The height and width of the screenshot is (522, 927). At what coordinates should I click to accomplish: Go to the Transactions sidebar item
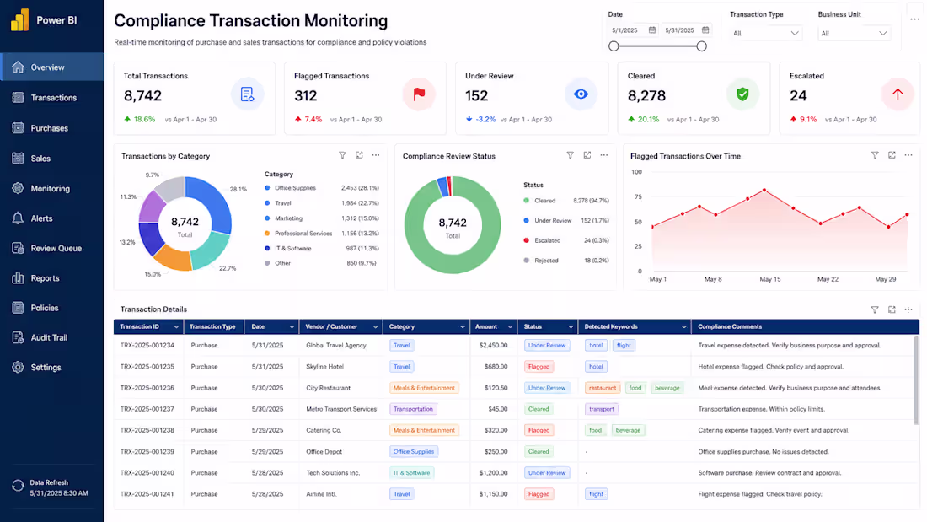click(52, 98)
